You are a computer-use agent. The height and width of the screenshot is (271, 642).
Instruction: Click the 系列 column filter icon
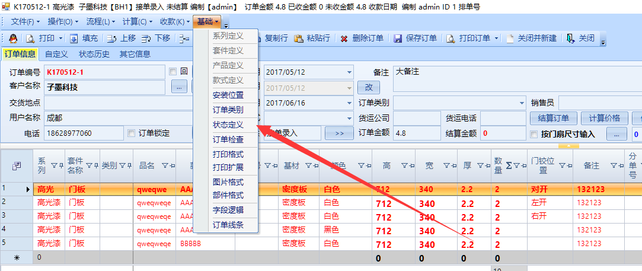[54, 165]
